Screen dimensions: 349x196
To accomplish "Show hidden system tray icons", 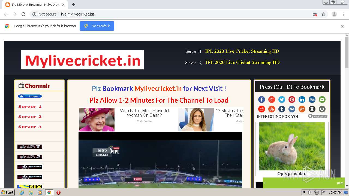I will (x=304, y=192).
